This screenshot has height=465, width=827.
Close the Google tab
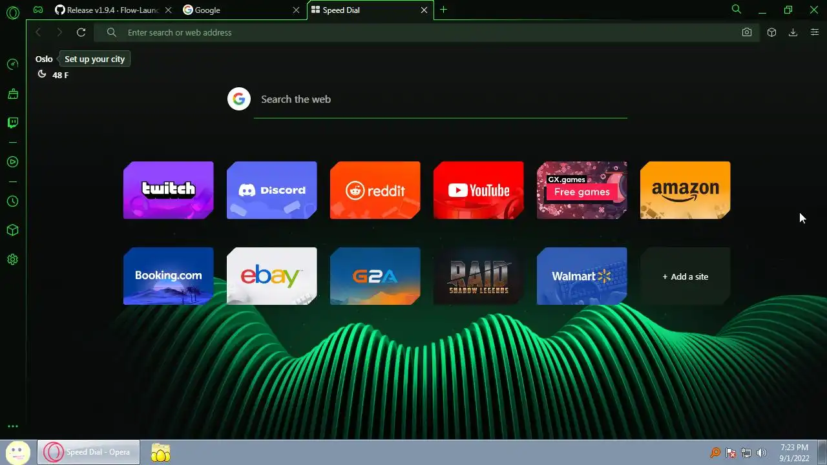click(297, 10)
